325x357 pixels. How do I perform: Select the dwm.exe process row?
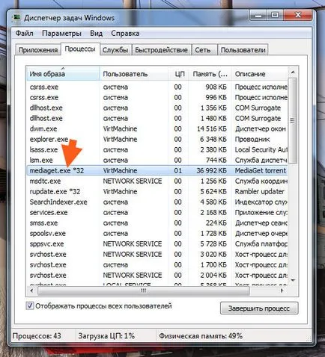pyautogui.click(x=157, y=128)
